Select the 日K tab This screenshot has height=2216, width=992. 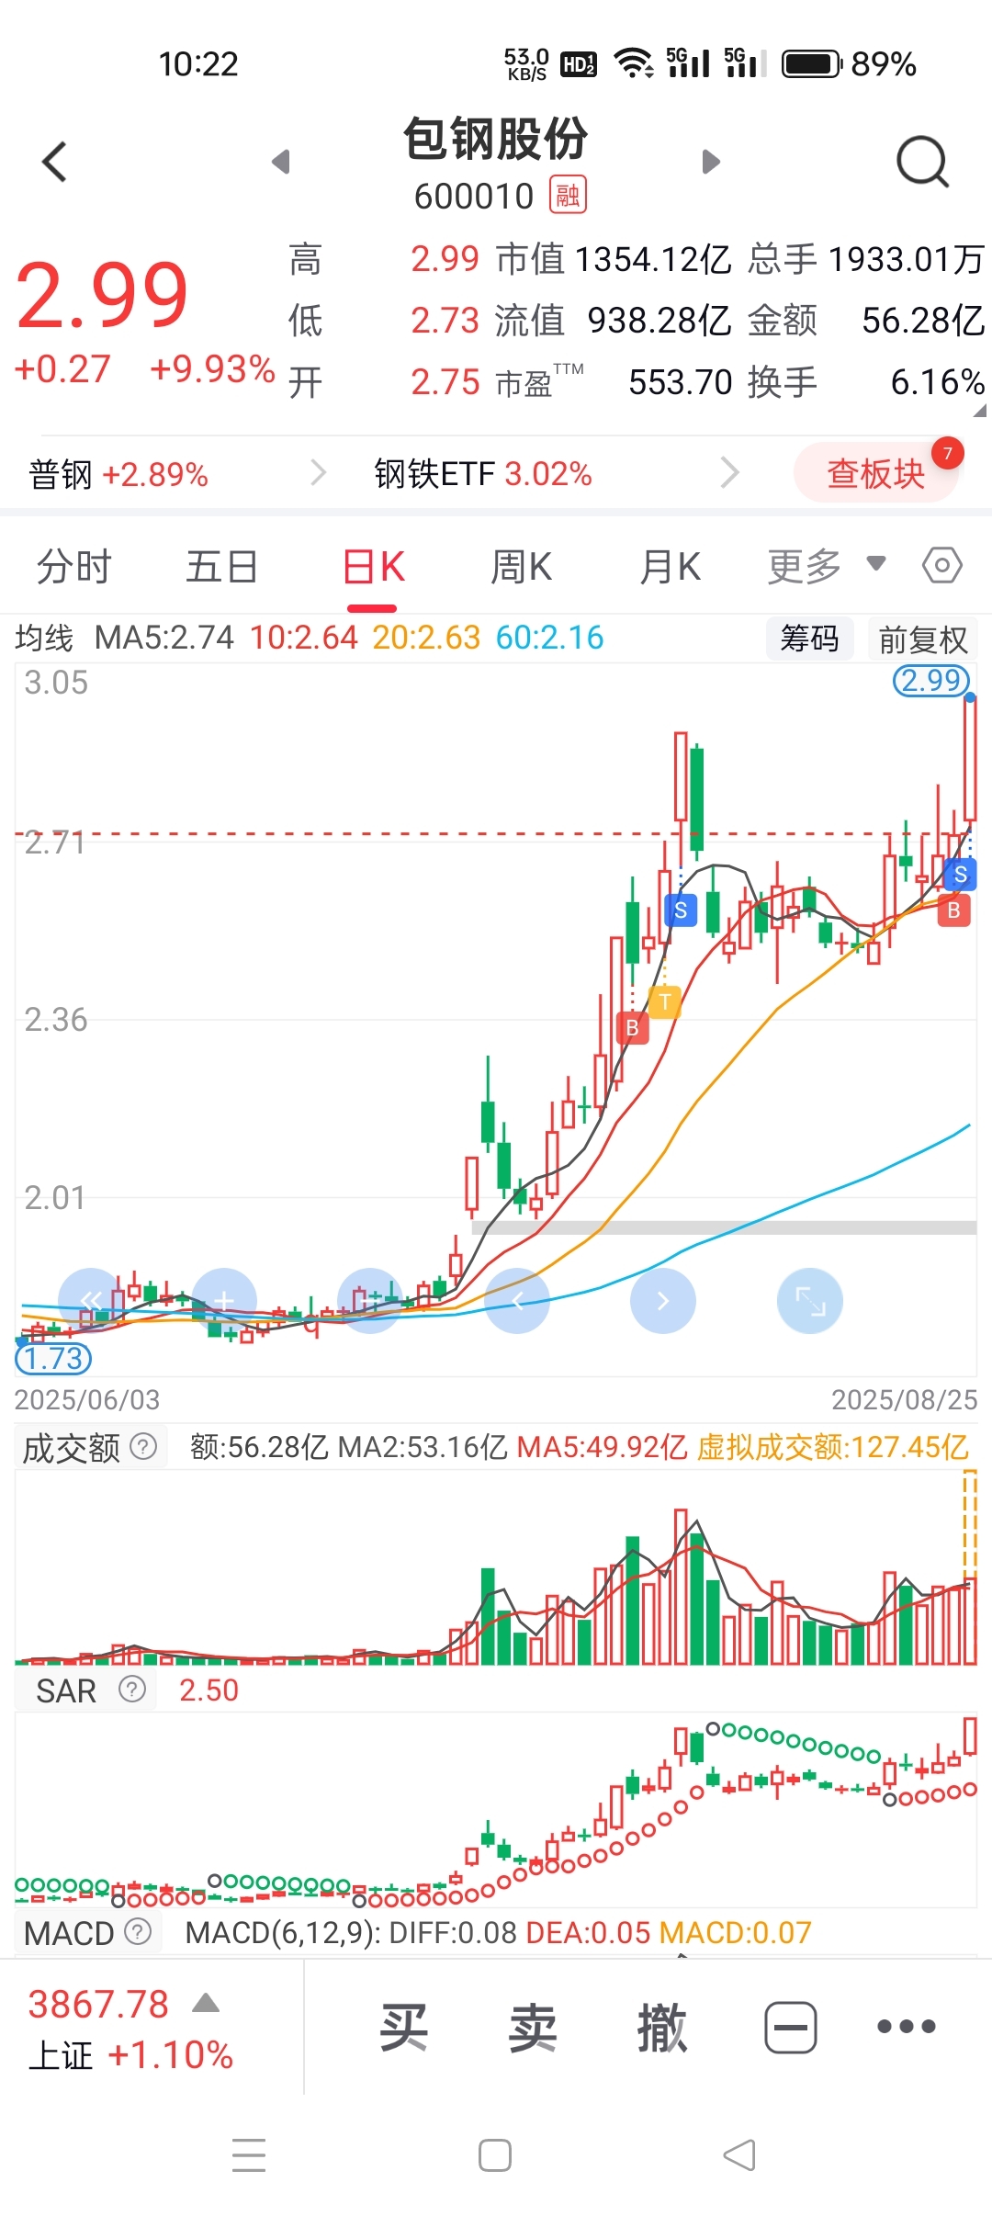[373, 566]
